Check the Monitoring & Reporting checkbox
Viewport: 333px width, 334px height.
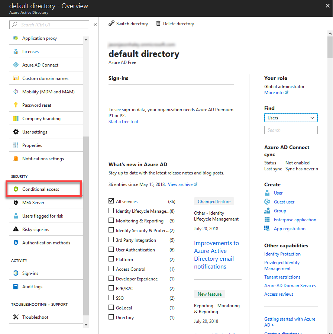pos(111,220)
